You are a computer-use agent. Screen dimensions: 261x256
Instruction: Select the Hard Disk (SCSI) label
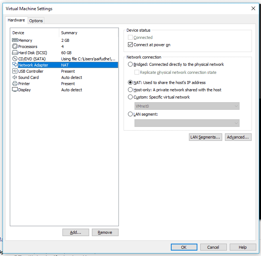tap(33, 53)
